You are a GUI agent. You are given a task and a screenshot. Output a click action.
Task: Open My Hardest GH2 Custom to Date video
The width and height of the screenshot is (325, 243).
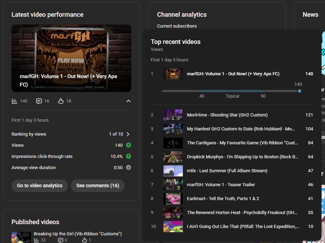coord(240,129)
